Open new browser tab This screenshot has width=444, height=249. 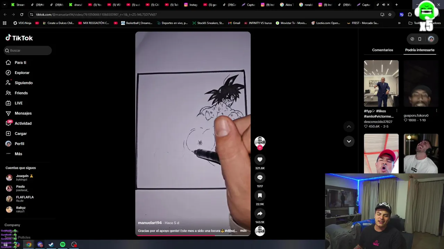pos(396,5)
